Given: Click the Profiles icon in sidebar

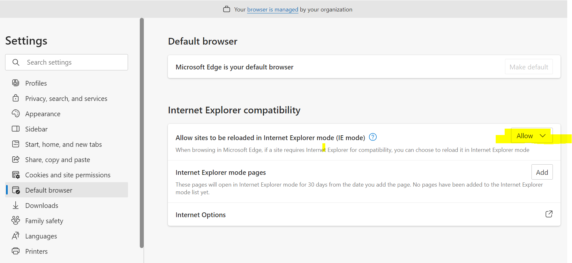Looking at the screenshot, I should (x=16, y=83).
